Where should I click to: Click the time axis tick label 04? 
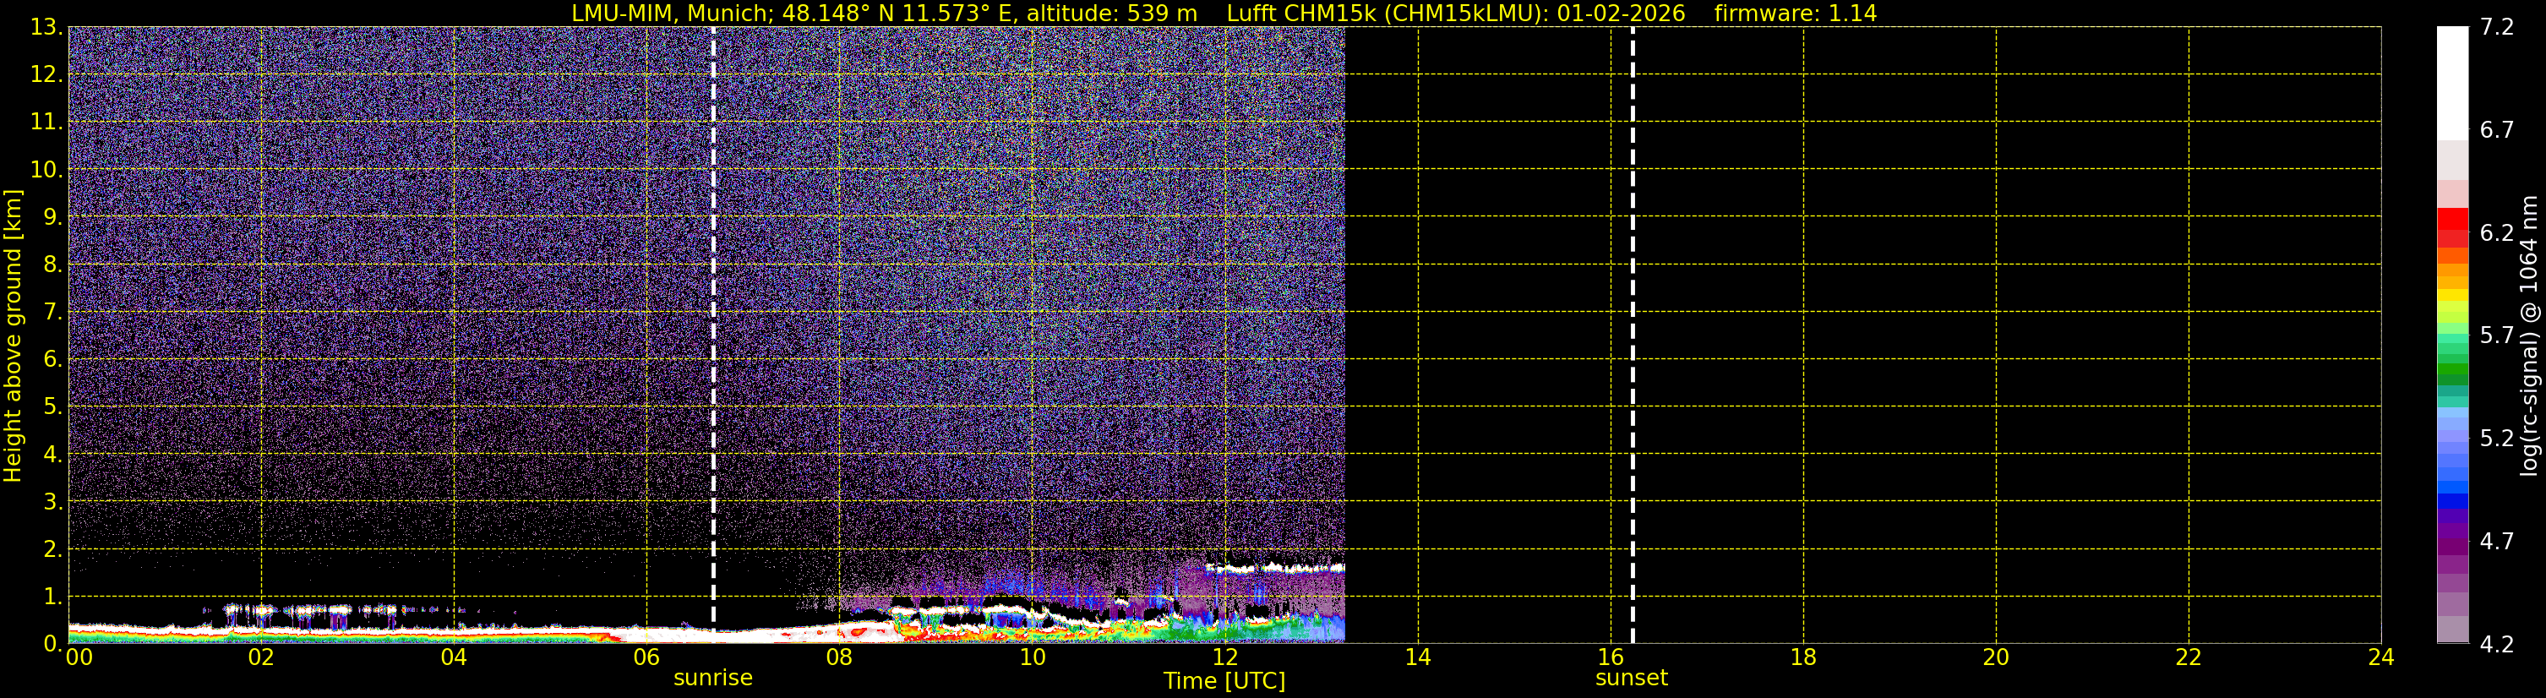[x=454, y=657]
